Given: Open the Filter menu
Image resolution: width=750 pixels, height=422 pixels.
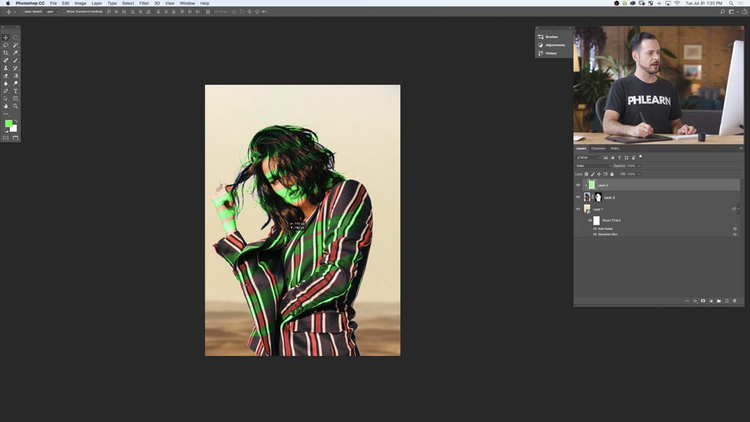Looking at the screenshot, I should [x=144, y=3].
